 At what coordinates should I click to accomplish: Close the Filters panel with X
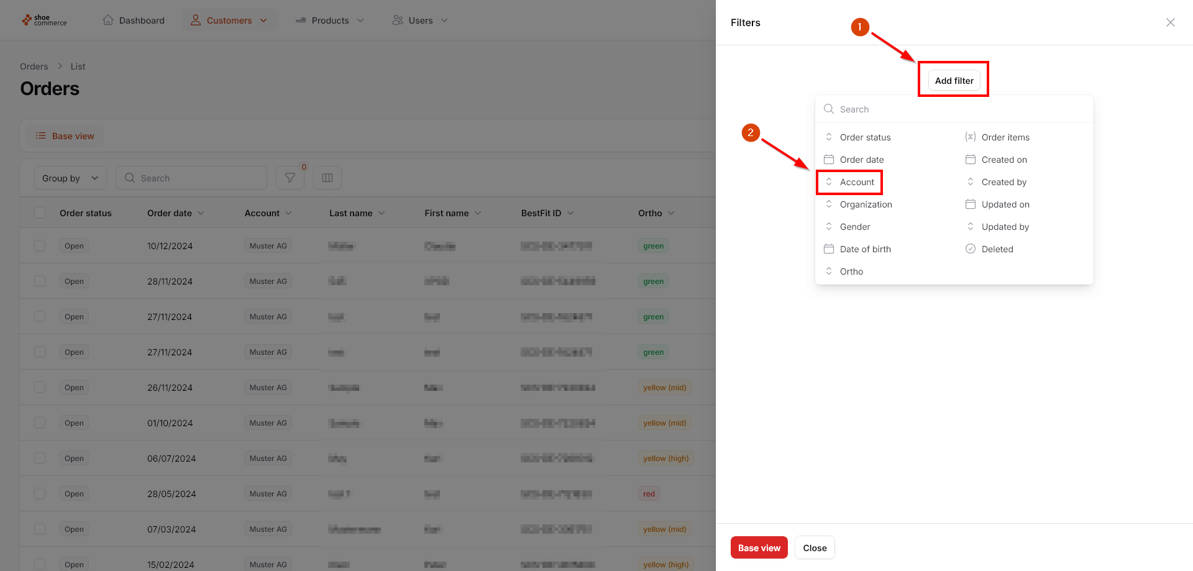tap(1171, 22)
